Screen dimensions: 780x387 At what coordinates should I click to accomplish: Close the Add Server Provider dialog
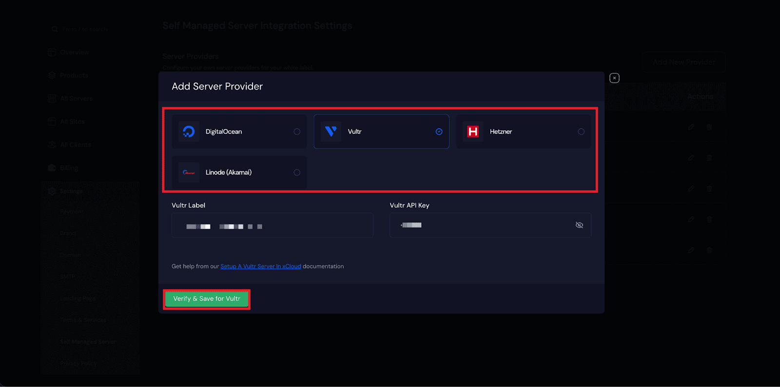click(614, 78)
